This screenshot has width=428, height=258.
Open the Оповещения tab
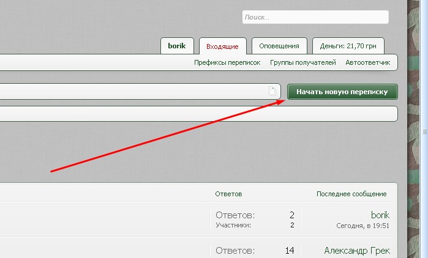click(279, 46)
